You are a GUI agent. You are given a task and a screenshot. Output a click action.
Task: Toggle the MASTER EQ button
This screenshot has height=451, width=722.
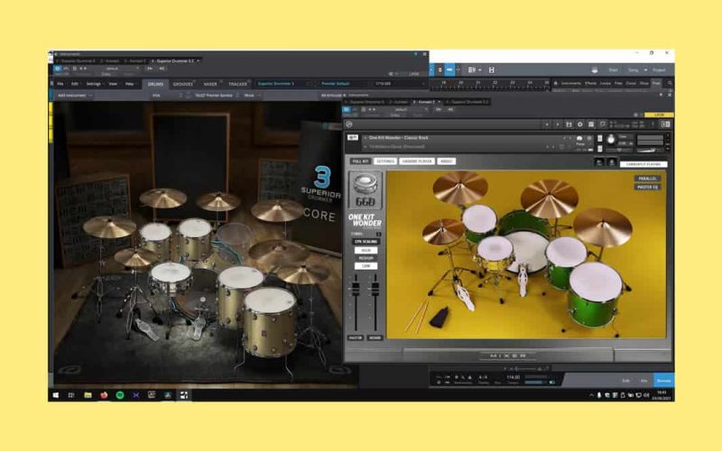coord(647,188)
